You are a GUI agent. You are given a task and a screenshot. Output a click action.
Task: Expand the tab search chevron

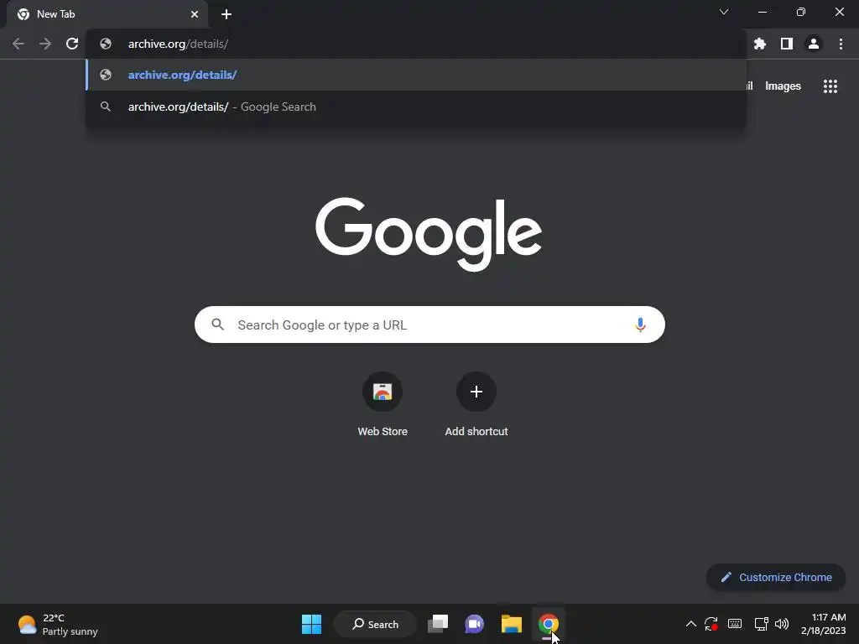pos(724,12)
